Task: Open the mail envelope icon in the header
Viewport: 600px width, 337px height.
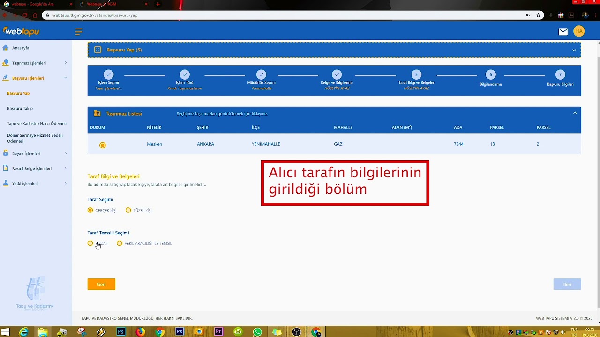Action: point(563,31)
